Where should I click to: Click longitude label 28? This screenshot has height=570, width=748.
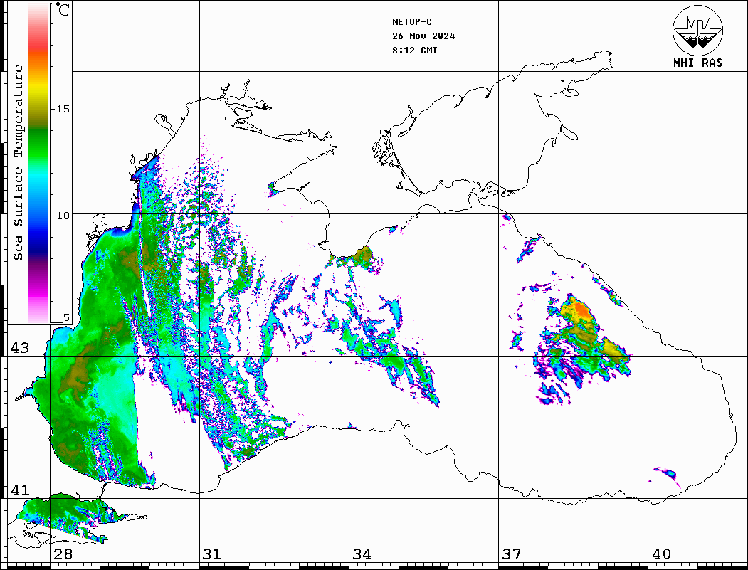coord(63,554)
